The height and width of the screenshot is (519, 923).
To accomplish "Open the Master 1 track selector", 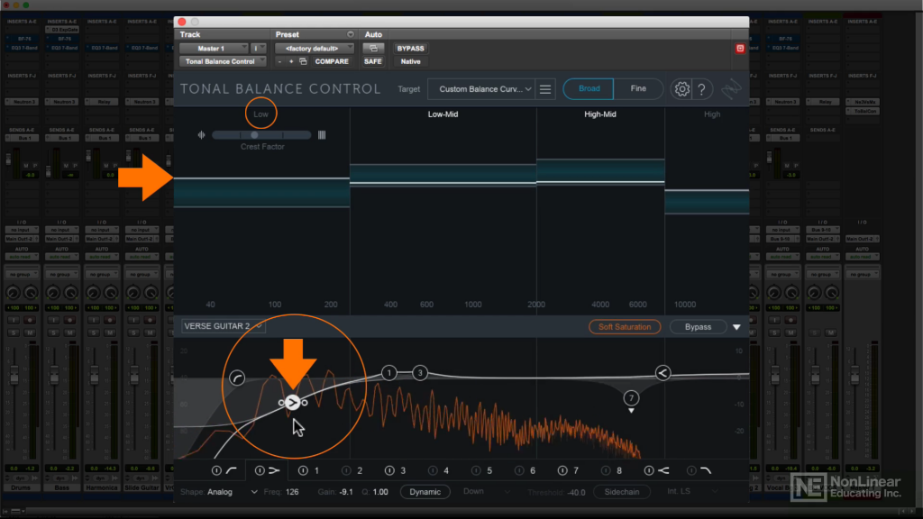I will pyautogui.click(x=215, y=49).
